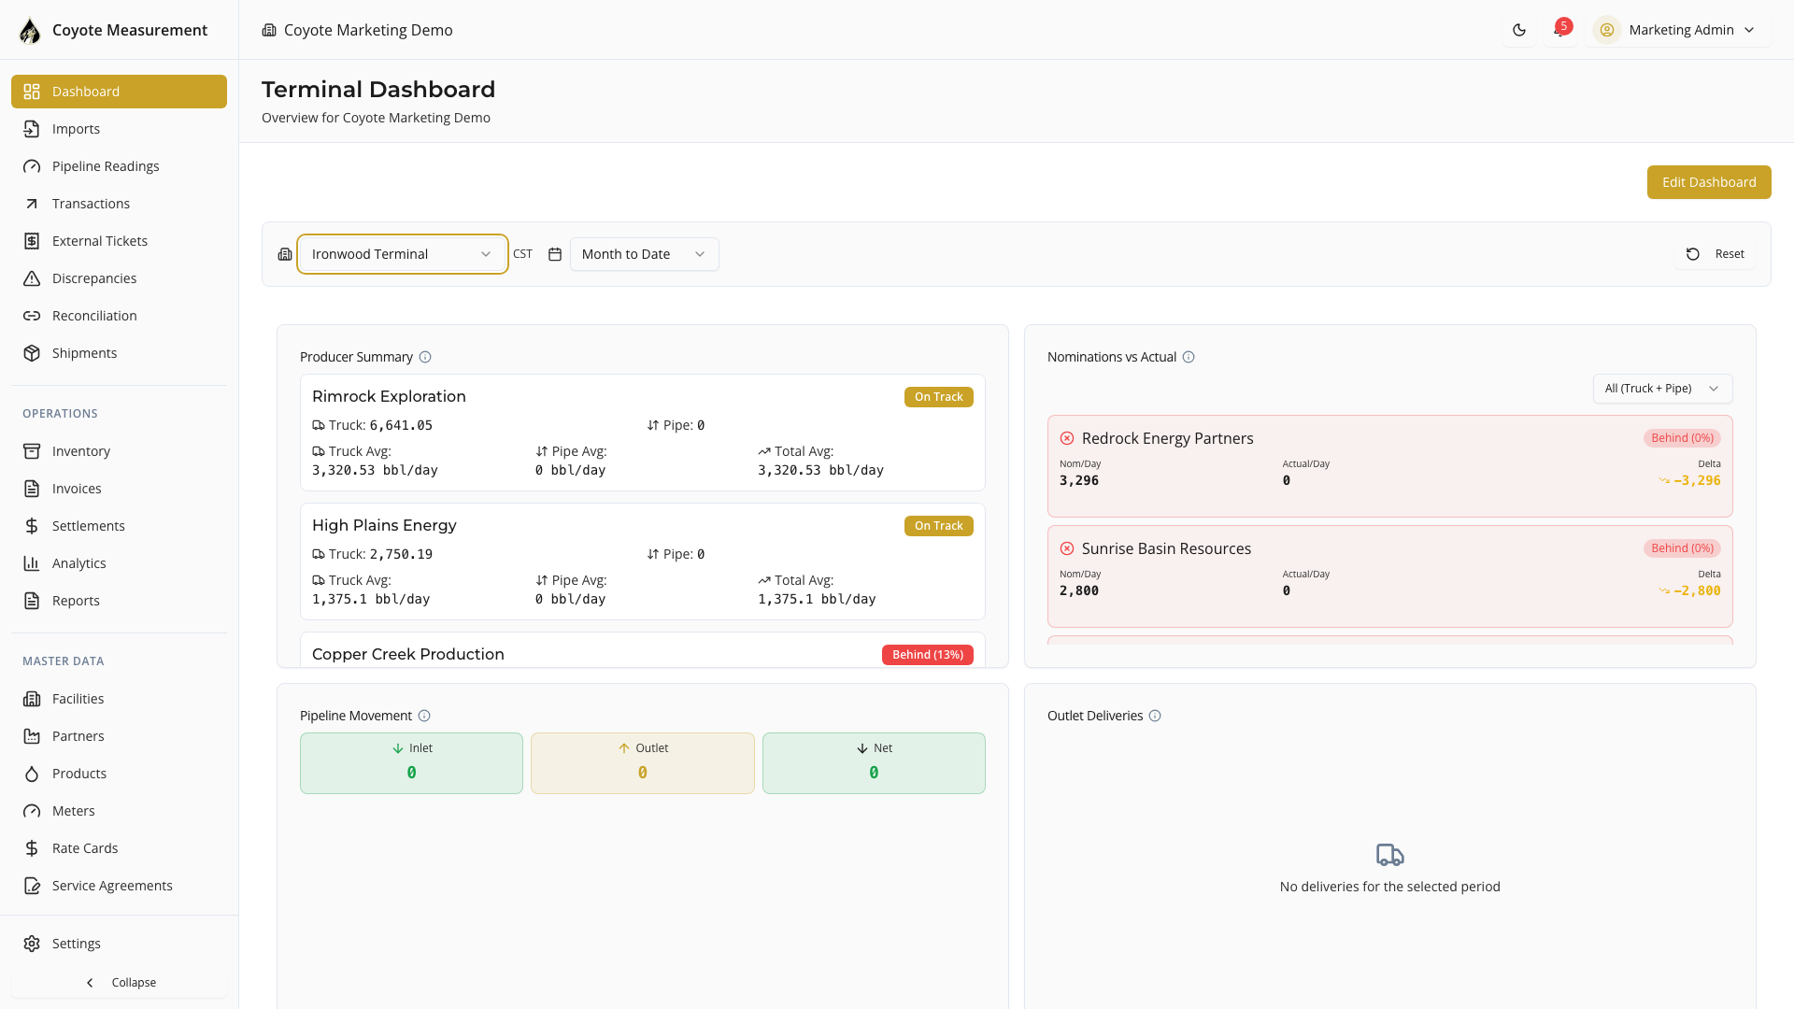Change the Month to Date period
The width and height of the screenshot is (1794, 1009).
(x=643, y=253)
